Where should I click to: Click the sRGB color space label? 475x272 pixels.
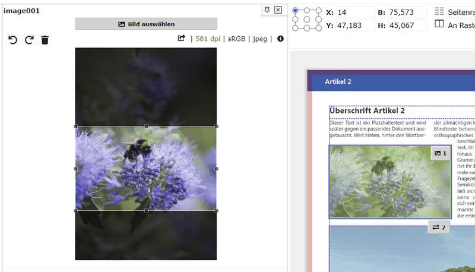tap(236, 39)
